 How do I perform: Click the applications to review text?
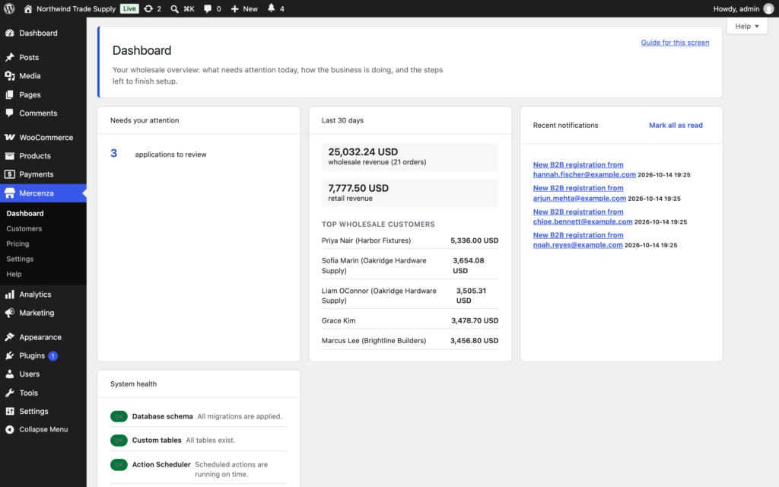(170, 154)
